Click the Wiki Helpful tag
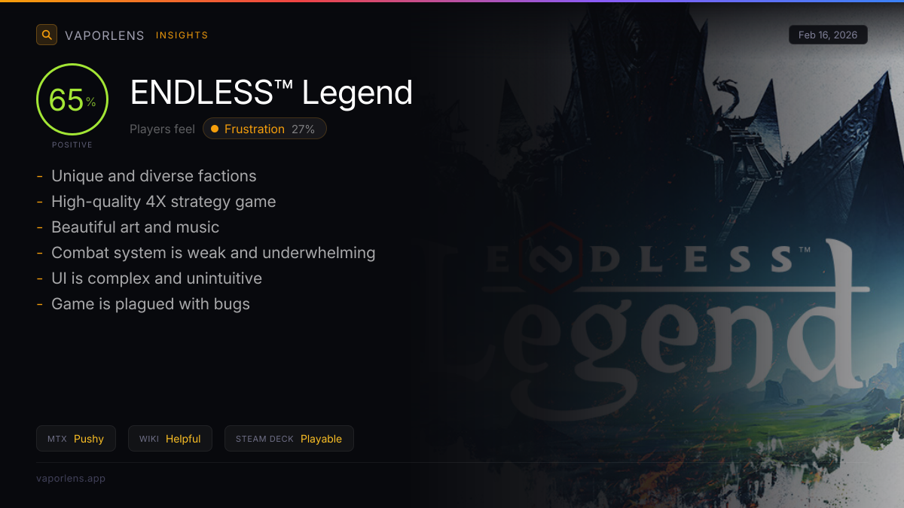The image size is (904, 508). tap(170, 439)
